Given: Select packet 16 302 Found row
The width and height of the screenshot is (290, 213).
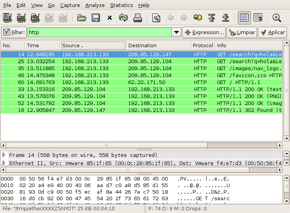Looking at the screenshot, I should (142, 110).
